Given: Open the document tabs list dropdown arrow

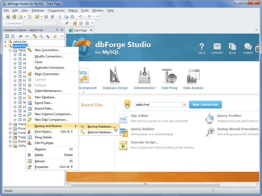Looking at the screenshot, I should point(256,30).
